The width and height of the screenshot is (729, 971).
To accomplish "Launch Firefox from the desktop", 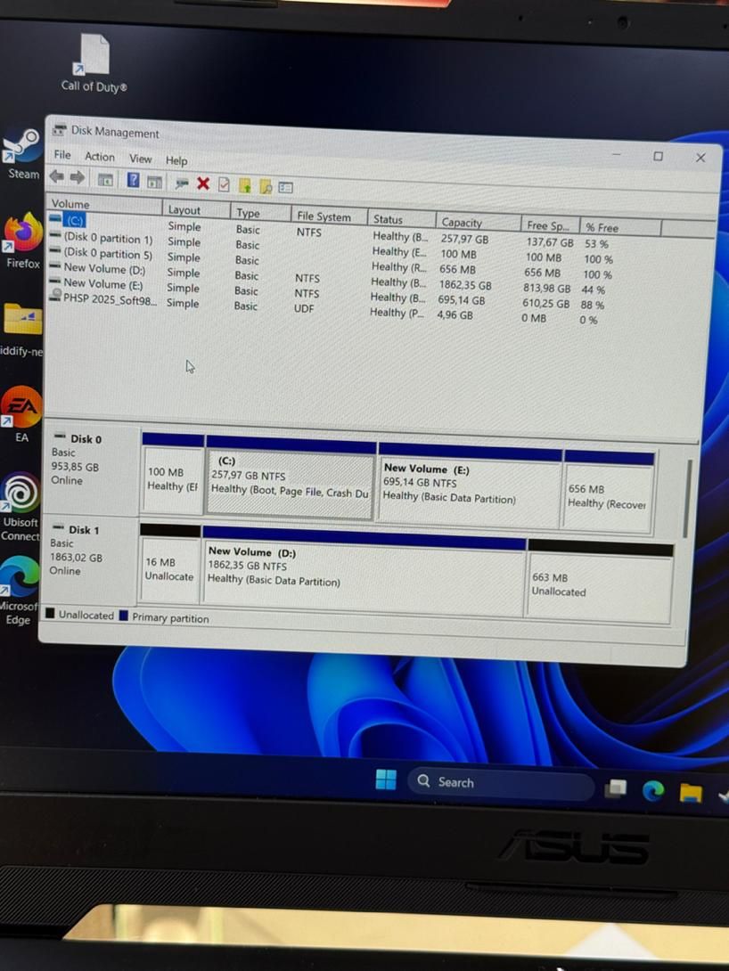I will pos(22,241).
